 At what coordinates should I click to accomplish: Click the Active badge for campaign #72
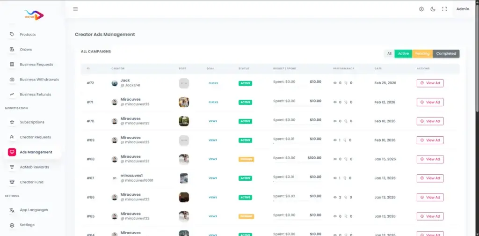pos(245,83)
